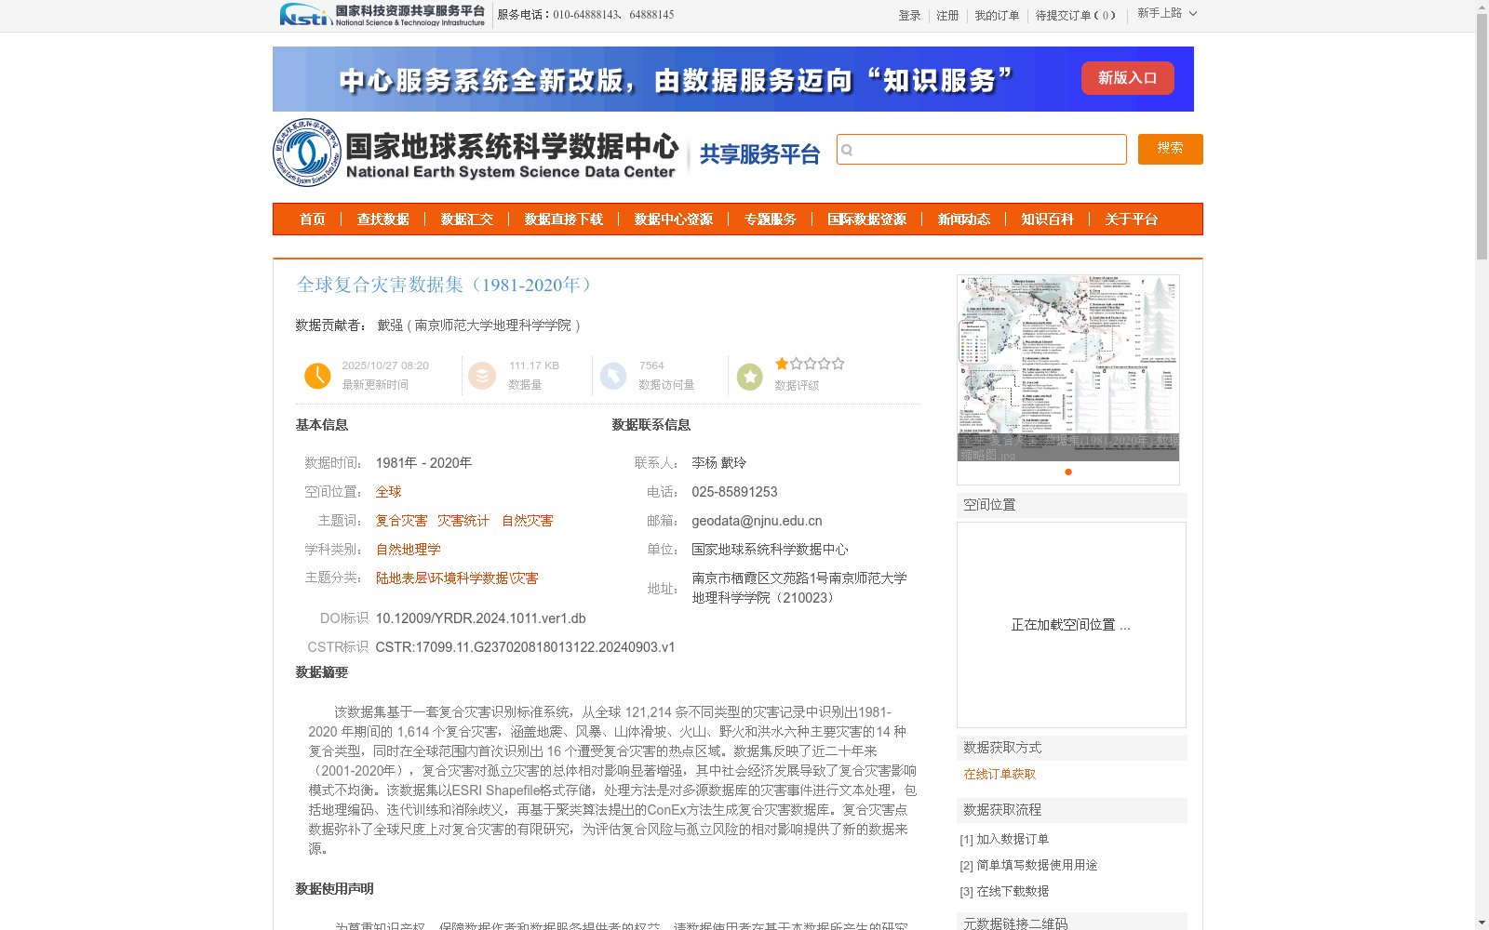Click the 陆地表层\环境科学数据\灾害 category link
1489x930 pixels.
457,578
